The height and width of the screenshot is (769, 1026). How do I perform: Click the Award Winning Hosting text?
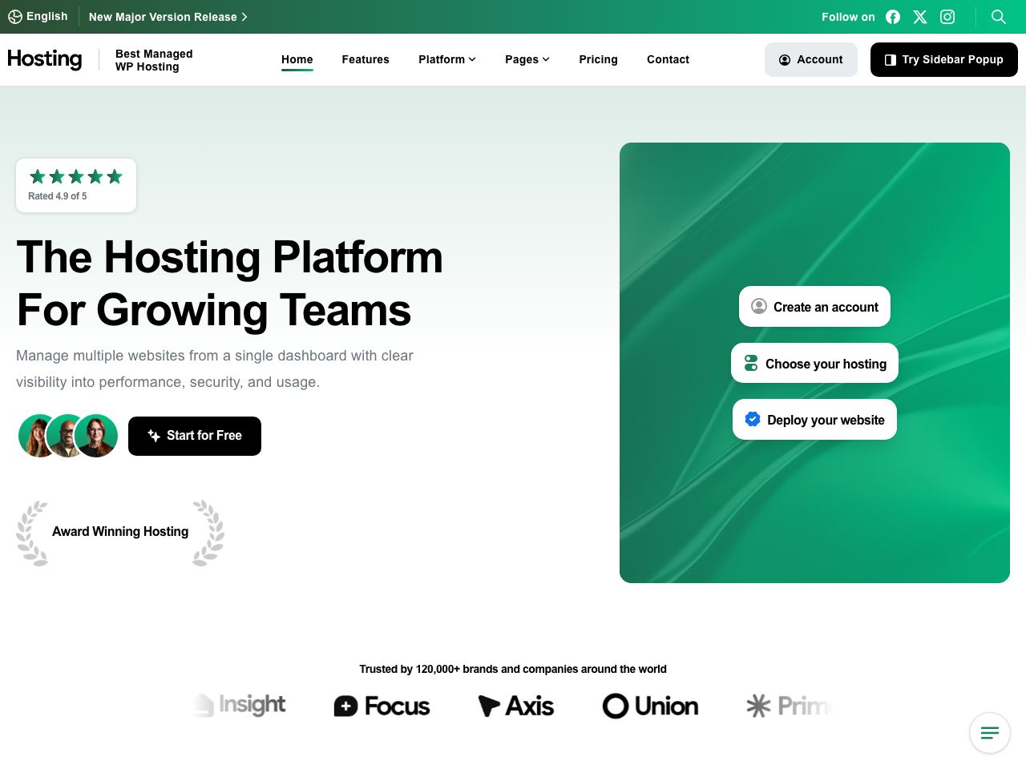[120, 532]
